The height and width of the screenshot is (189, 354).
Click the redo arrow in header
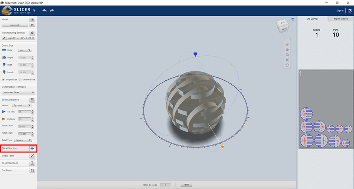coord(52,10)
